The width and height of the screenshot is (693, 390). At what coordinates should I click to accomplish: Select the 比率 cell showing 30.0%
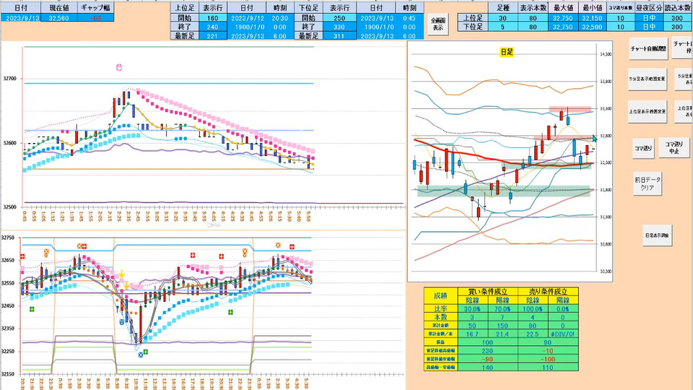[472, 308]
